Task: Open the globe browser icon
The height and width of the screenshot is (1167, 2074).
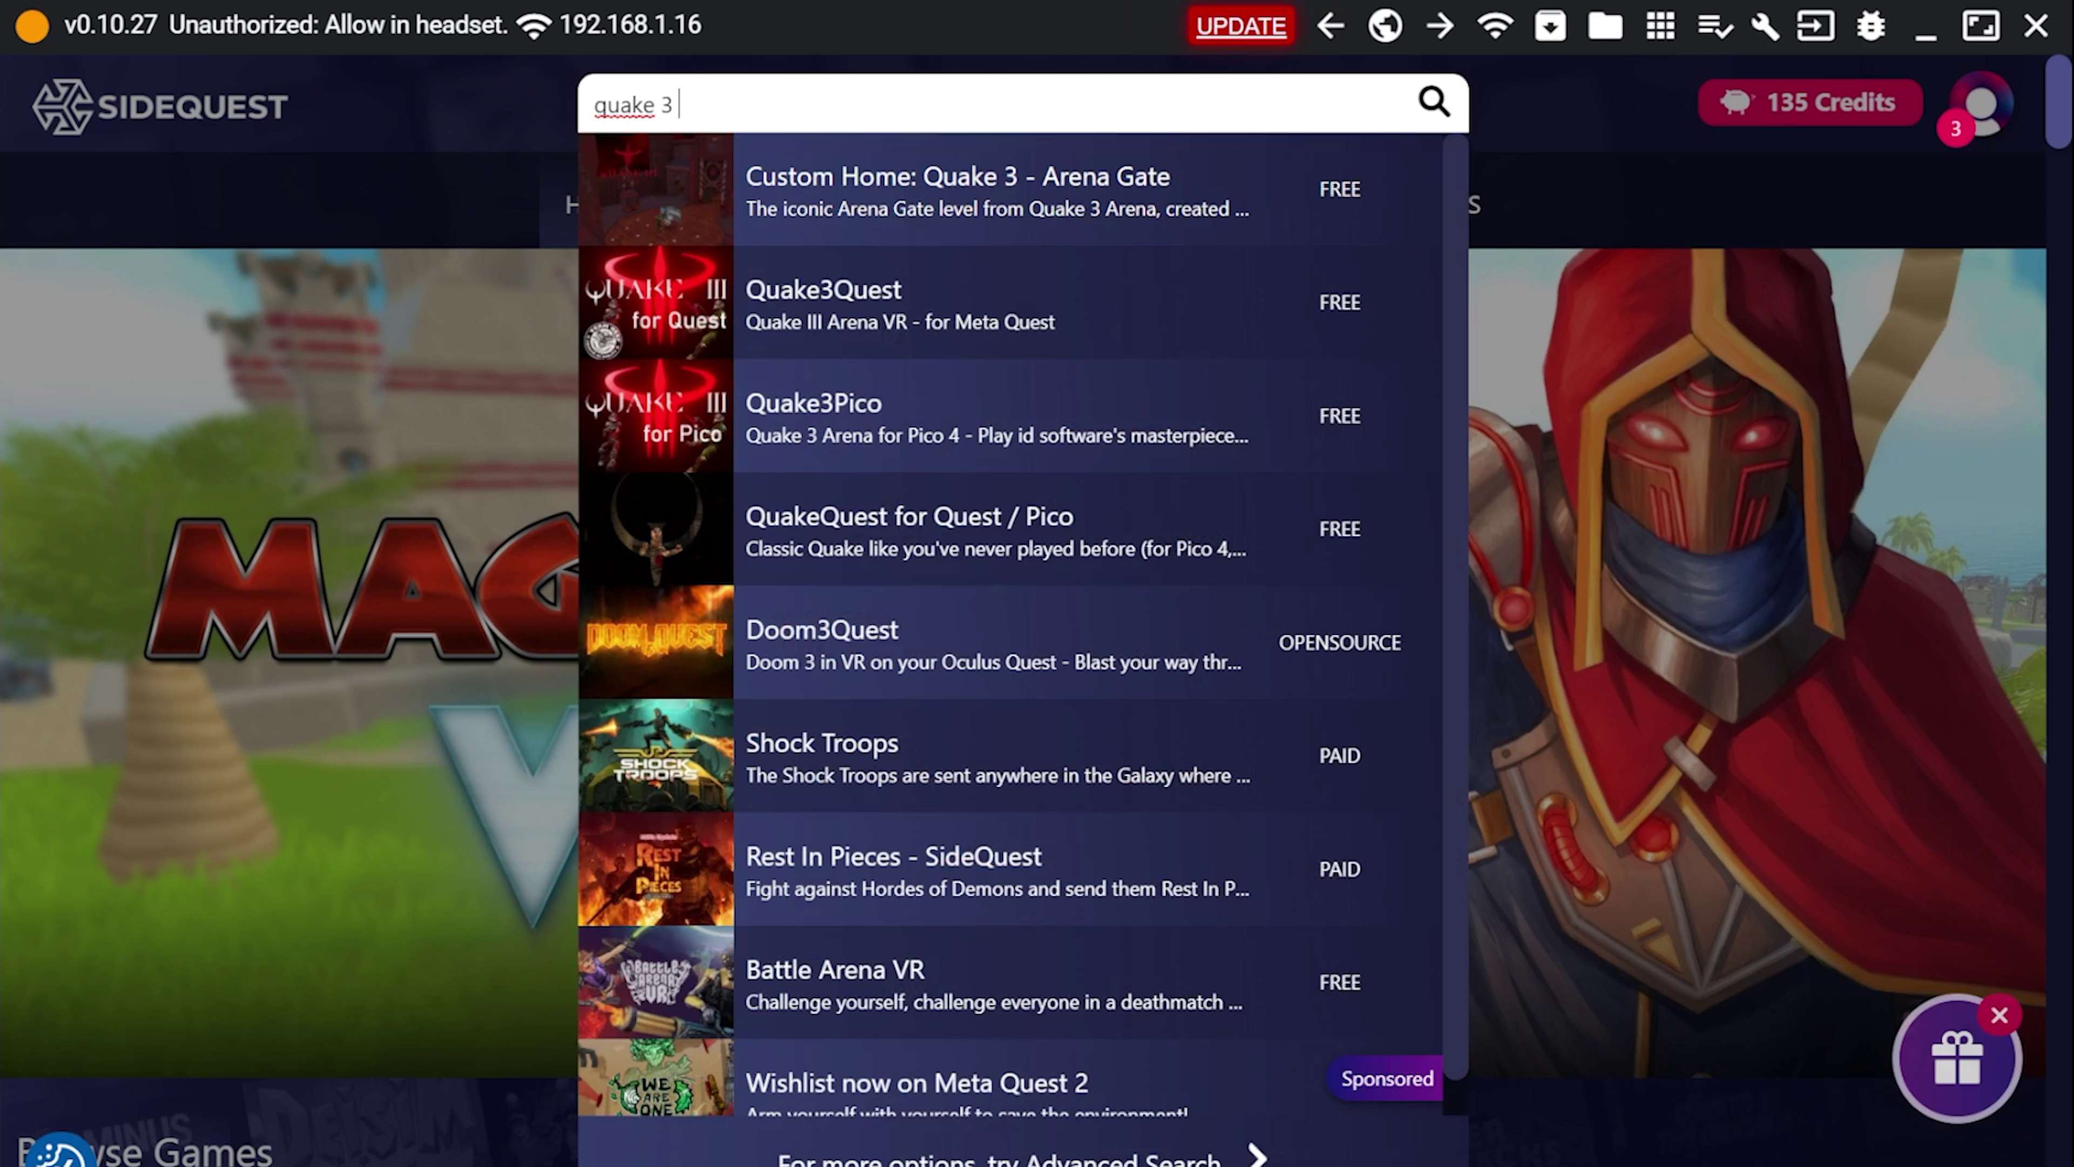Action: coord(1385,26)
